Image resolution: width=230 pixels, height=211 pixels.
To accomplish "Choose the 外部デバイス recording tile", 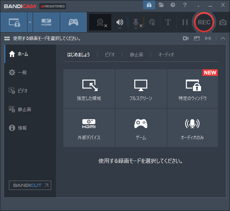I will tap(89, 128).
